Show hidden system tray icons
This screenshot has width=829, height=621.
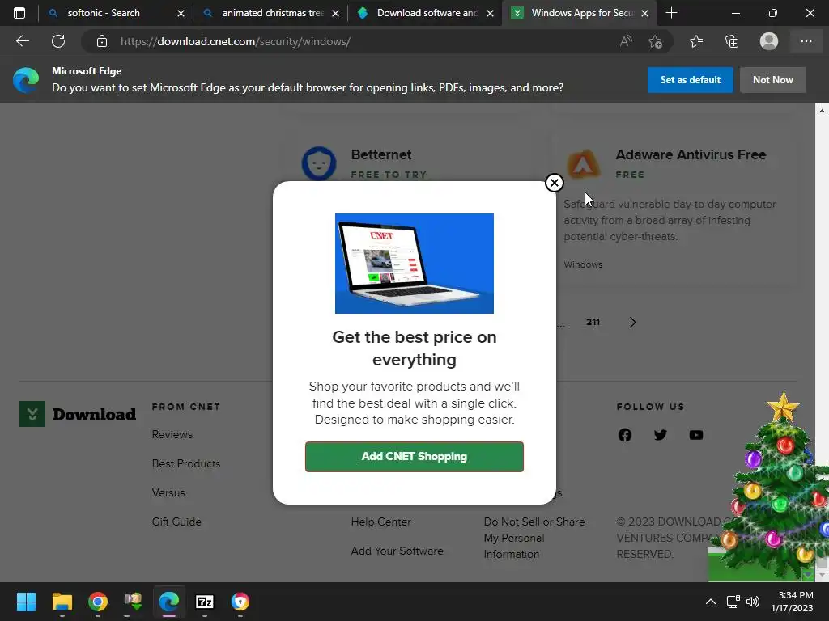click(711, 602)
